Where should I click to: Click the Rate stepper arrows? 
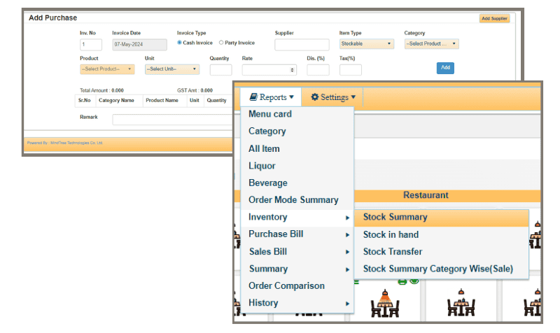click(292, 70)
